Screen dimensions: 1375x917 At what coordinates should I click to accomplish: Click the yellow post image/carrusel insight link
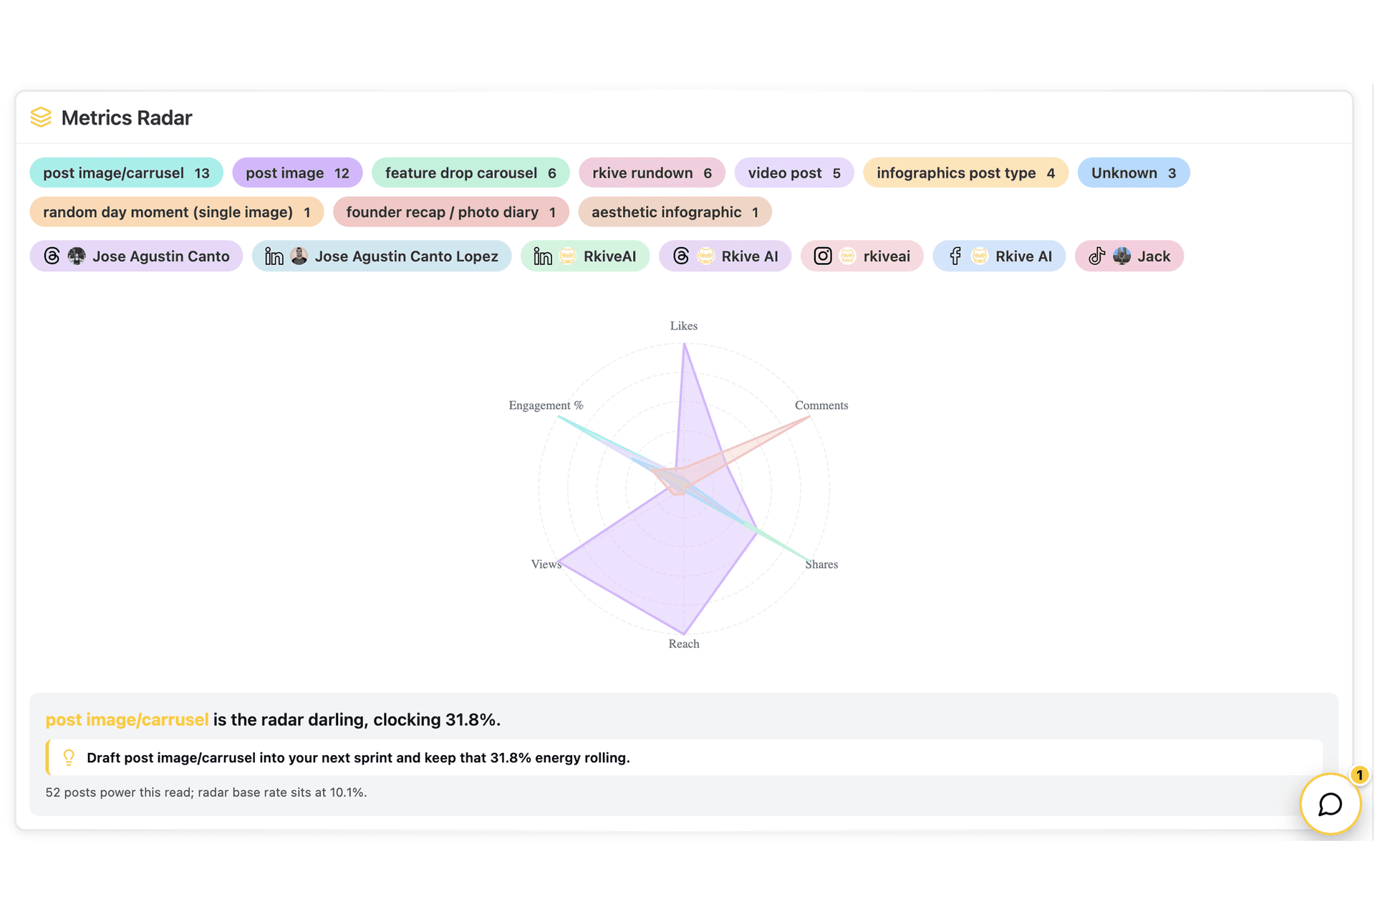(x=127, y=719)
